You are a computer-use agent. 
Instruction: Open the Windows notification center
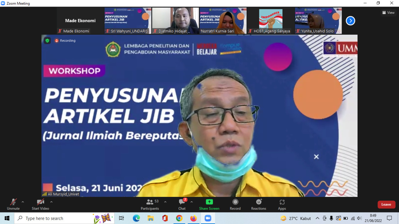389,218
